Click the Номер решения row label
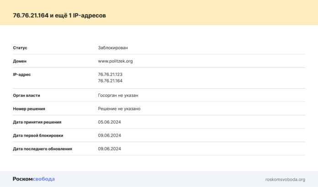This screenshot has width=318, height=187. [x=29, y=109]
